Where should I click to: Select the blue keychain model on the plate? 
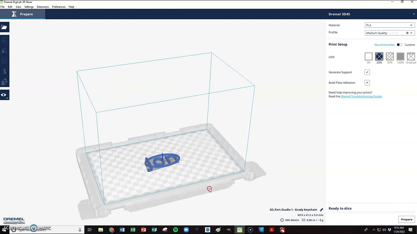[162, 162]
